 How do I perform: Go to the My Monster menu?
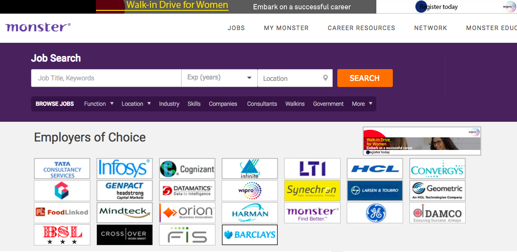click(x=286, y=28)
